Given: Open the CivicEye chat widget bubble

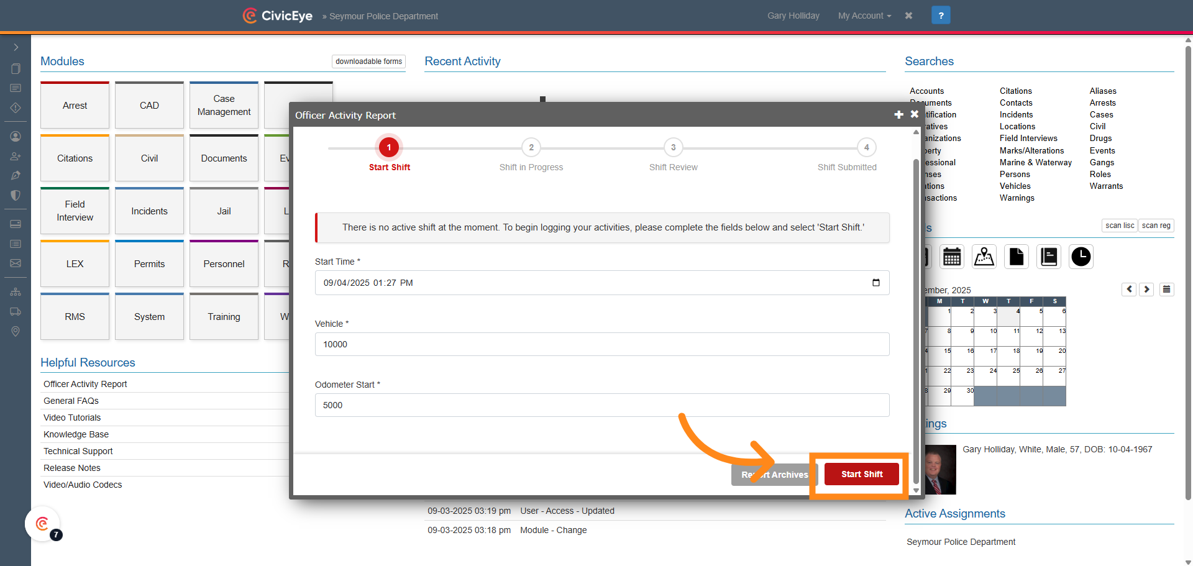Looking at the screenshot, I should [42, 524].
